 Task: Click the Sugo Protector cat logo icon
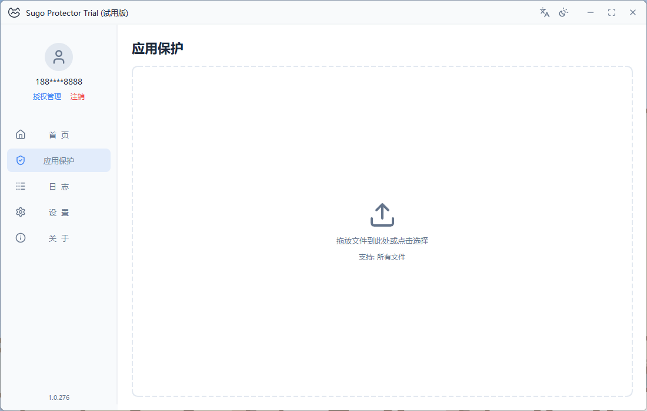(14, 12)
